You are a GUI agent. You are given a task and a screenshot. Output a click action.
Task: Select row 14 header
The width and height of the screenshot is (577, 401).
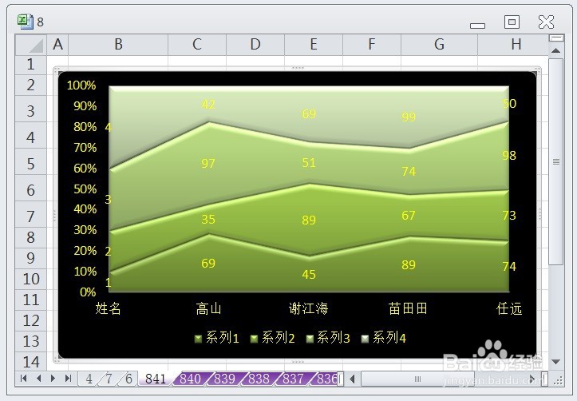[31, 362]
